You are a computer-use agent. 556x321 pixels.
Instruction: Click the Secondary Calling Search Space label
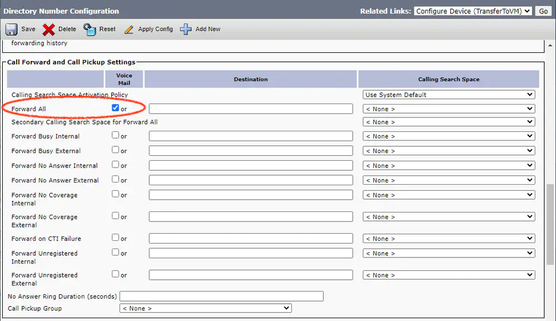pyautogui.click(x=84, y=122)
